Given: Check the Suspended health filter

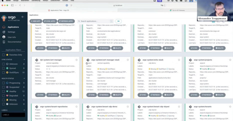Looking at the screenshot, I should click(3, 87).
